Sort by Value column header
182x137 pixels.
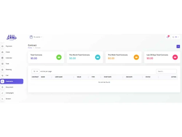83,77
